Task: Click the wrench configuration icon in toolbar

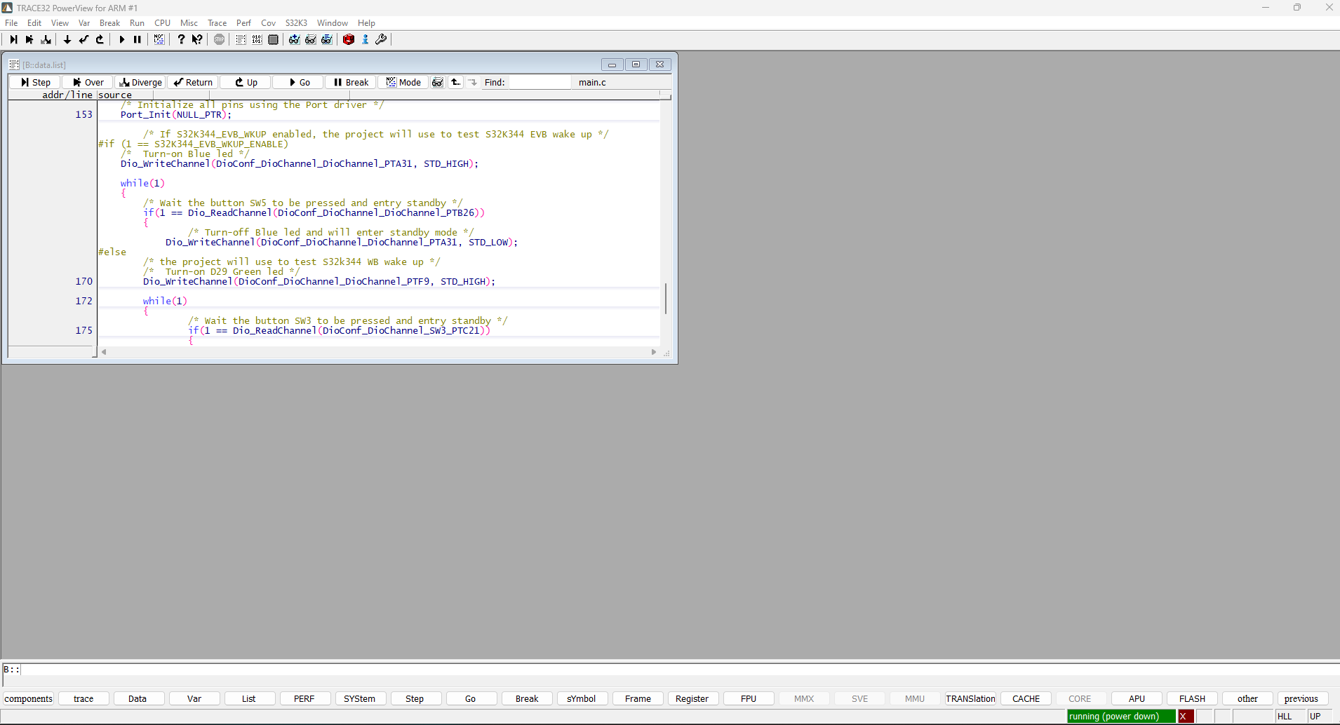Action: tap(381, 39)
